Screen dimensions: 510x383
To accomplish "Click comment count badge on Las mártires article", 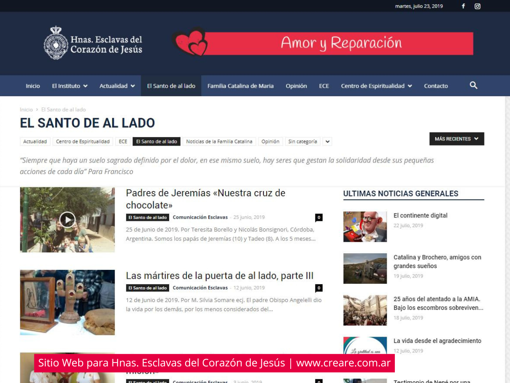I will (x=318, y=288).
